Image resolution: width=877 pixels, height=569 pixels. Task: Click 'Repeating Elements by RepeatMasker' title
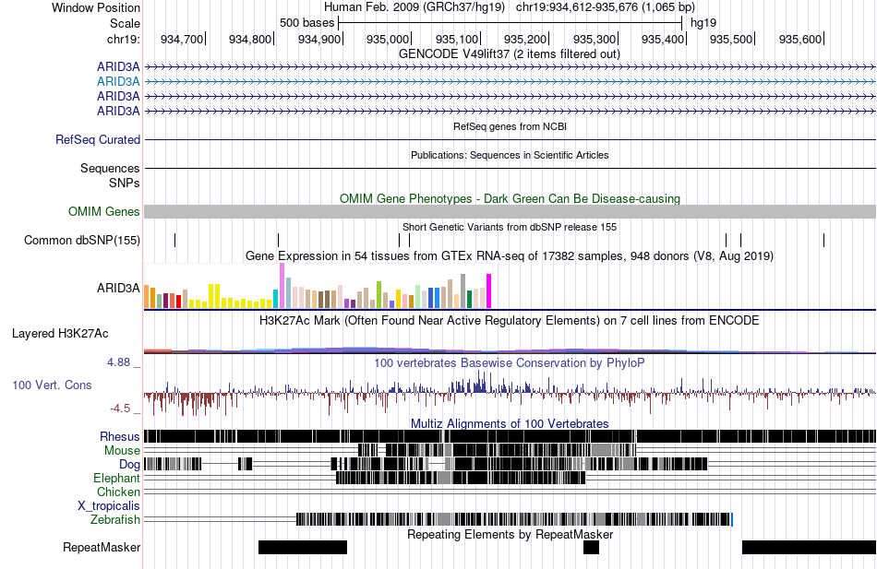pos(511,535)
